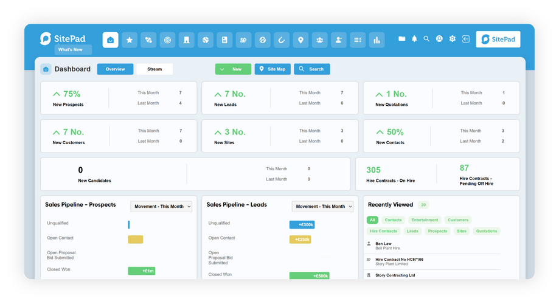Click the target bullseye icon in toolbar
Image resolution: width=559 pixels, height=304 pixels.
point(168,40)
